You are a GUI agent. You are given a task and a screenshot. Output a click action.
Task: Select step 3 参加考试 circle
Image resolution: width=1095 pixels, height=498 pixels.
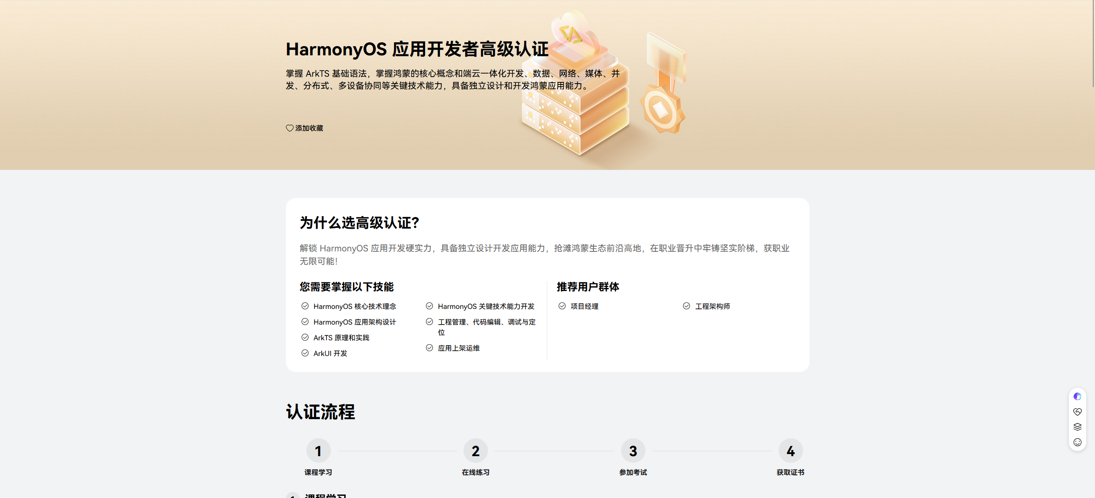coord(633,451)
